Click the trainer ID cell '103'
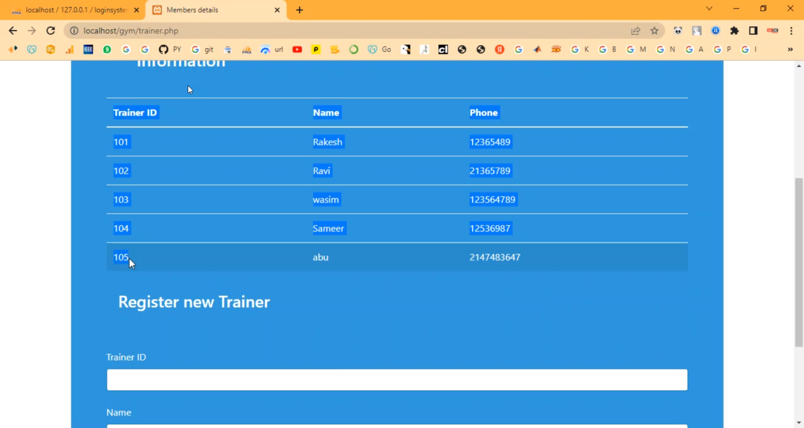Viewport: 804px width, 428px height. coord(121,200)
